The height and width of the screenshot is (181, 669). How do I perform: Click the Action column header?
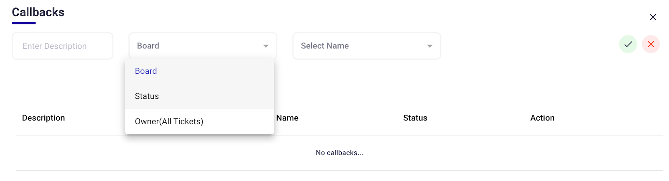coord(542,118)
